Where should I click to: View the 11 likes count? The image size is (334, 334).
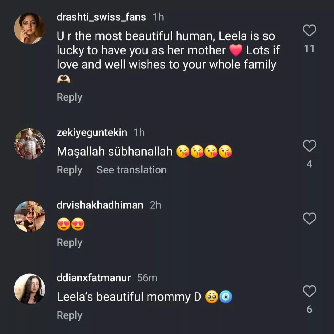pos(309,49)
